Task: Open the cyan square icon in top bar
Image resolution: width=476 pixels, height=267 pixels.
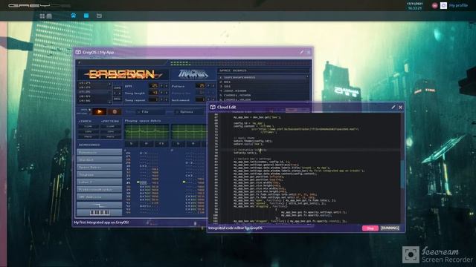Action: pyautogui.click(x=86, y=16)
